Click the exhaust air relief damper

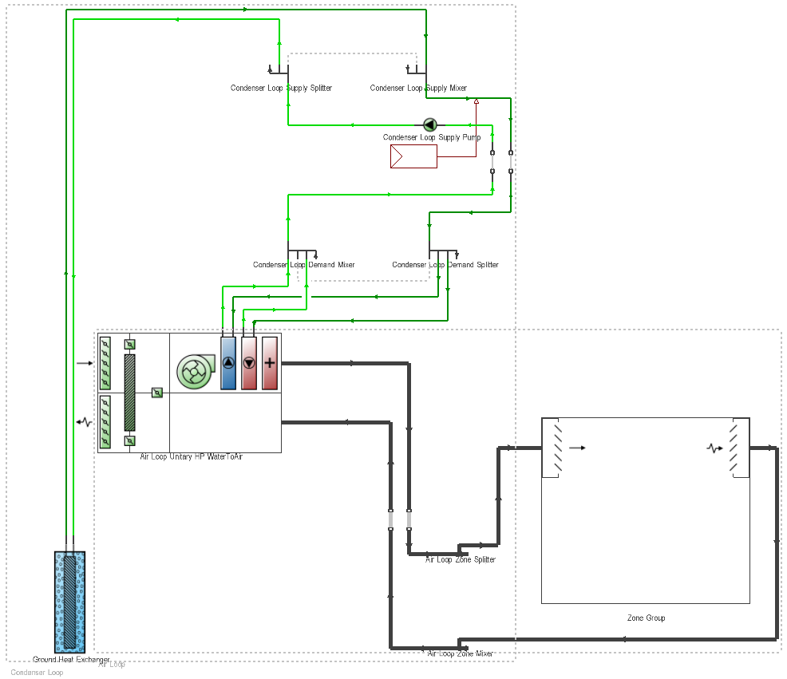(x=105, y=422)
